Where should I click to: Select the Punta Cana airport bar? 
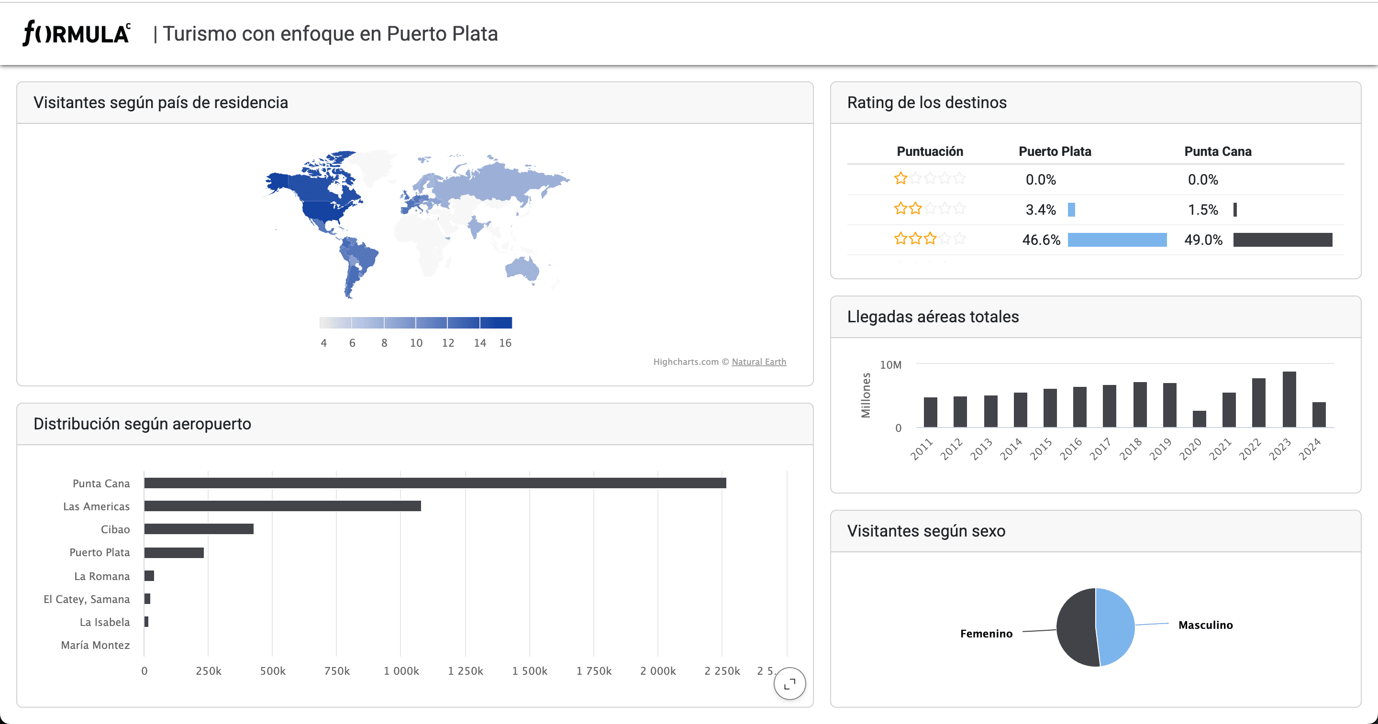tap(434, 483)
